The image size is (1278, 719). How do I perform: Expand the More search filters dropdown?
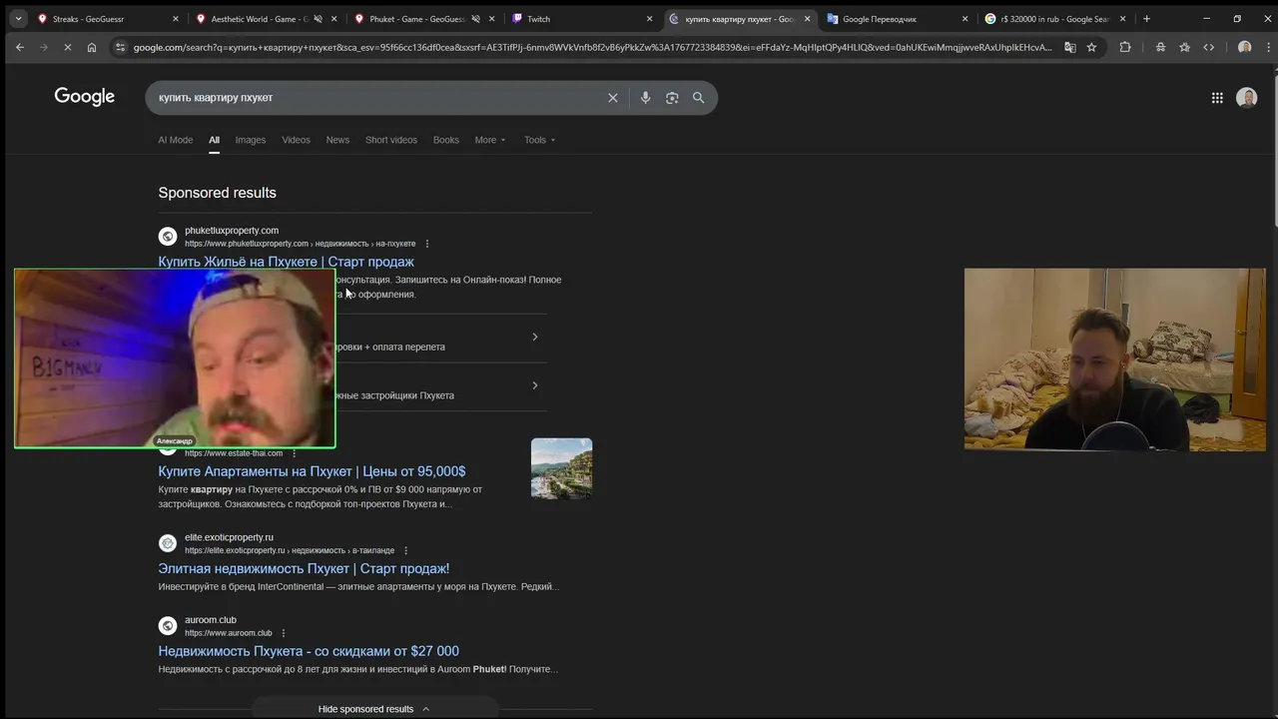tap(490, 140)
